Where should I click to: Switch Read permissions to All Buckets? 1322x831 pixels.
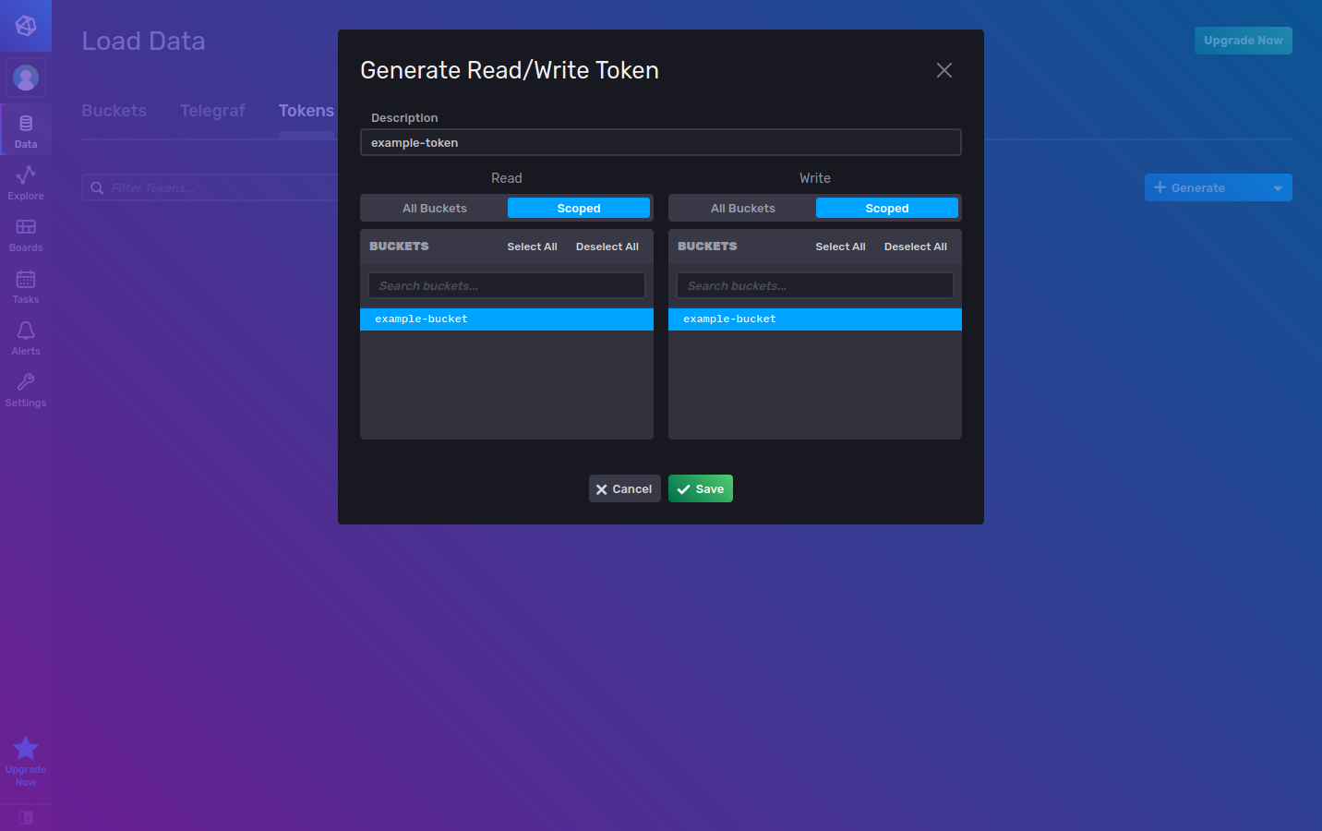(x=434, y=208)
